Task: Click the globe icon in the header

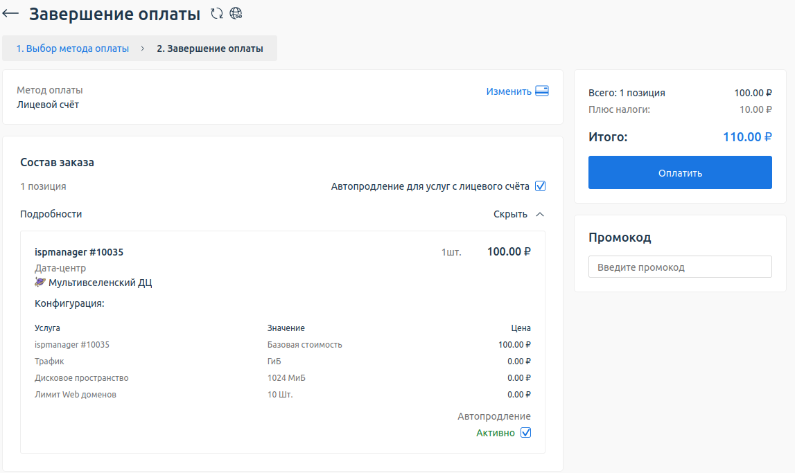Action: click(x=236, y=13)
